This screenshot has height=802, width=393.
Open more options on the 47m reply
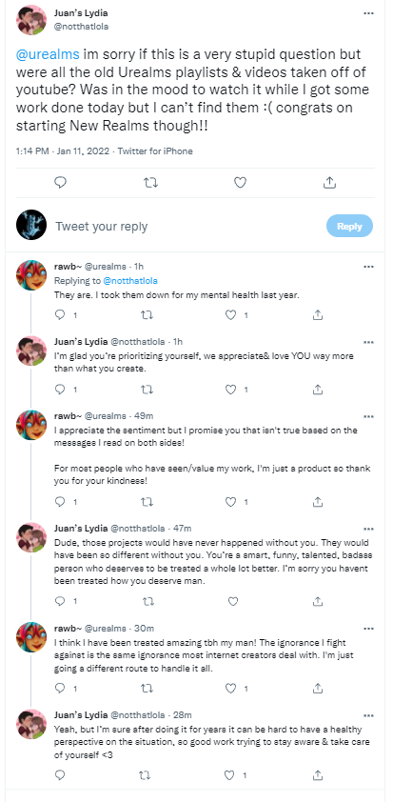[368, 529]
